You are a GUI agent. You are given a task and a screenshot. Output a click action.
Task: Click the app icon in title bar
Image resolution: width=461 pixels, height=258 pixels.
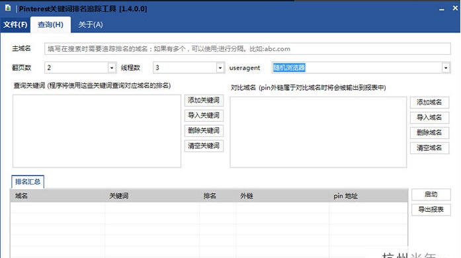[x=8, y=8]
